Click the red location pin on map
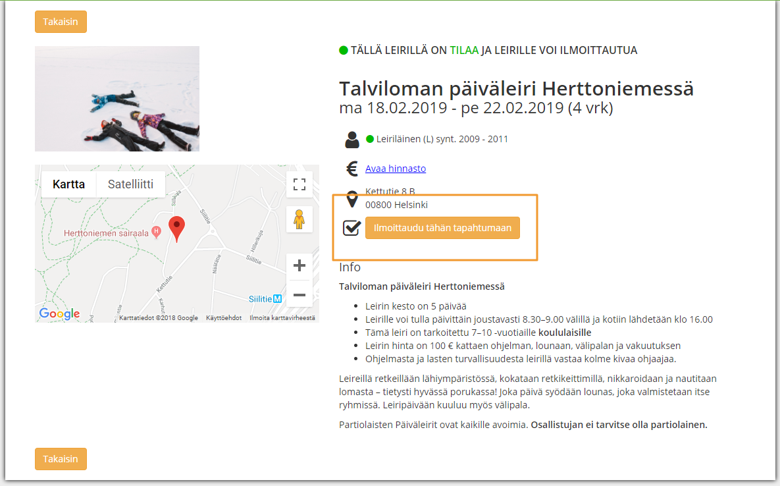 coord(176,229)
